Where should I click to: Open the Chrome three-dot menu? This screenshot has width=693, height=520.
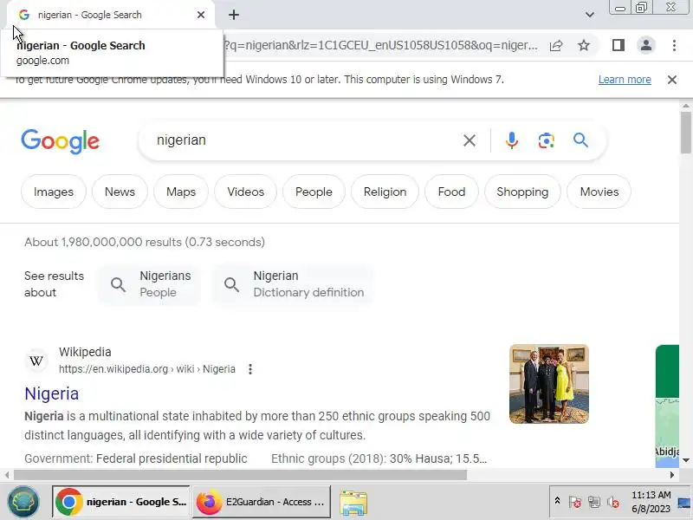tap(674, 45)
